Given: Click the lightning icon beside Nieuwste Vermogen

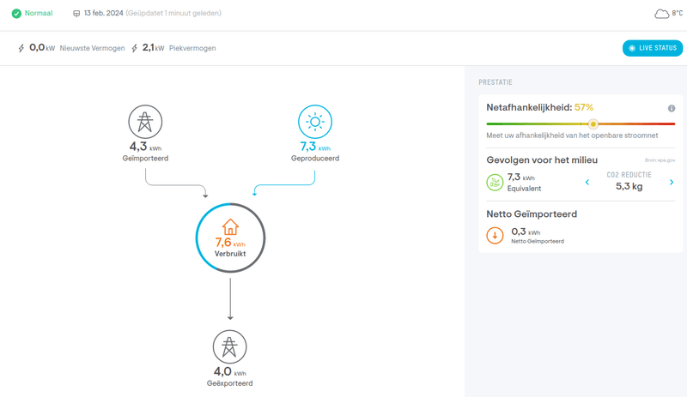Looking at the screenshot, I should tap(21, 48).
